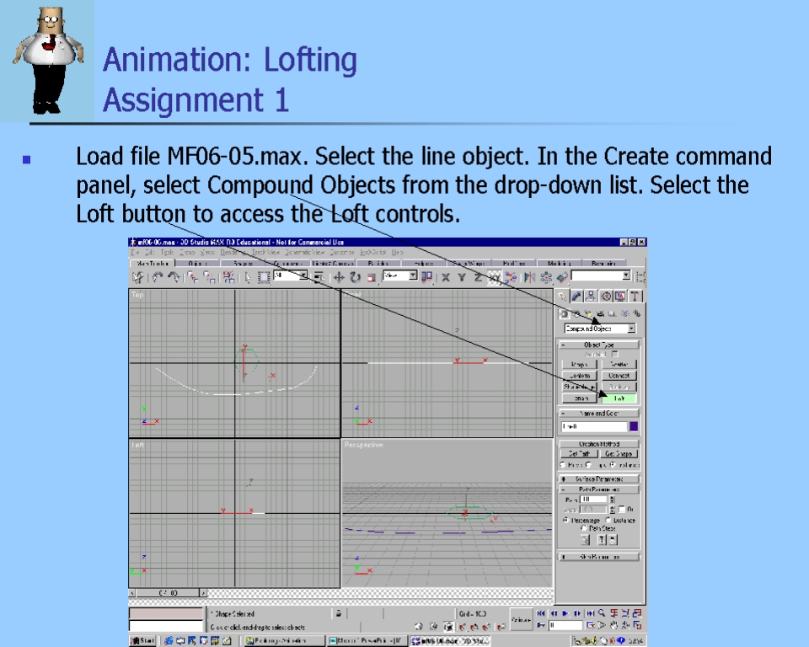Click the Redo arrow in the main toolbar
The image size is (809, 647).
174,276
